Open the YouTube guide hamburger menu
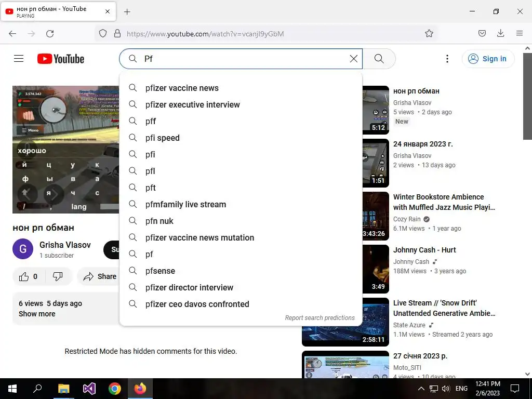 19,59
